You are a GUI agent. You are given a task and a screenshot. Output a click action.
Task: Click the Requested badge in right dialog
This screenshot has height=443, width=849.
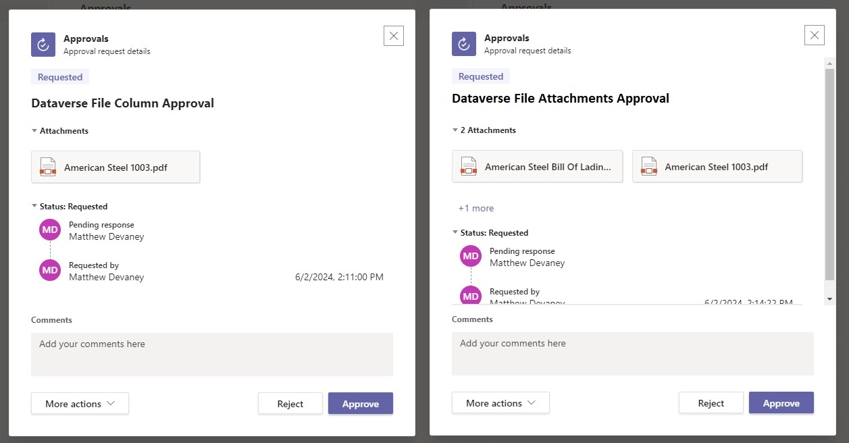pos(480,76)
